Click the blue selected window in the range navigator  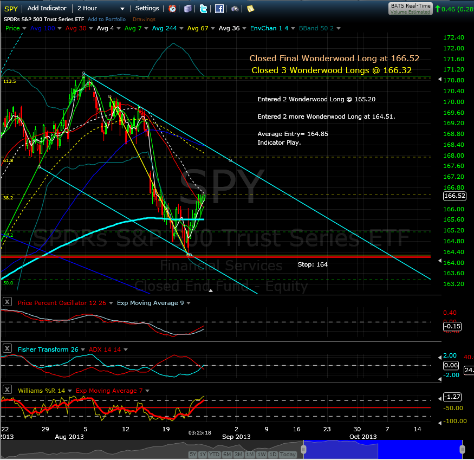[383, 450]
